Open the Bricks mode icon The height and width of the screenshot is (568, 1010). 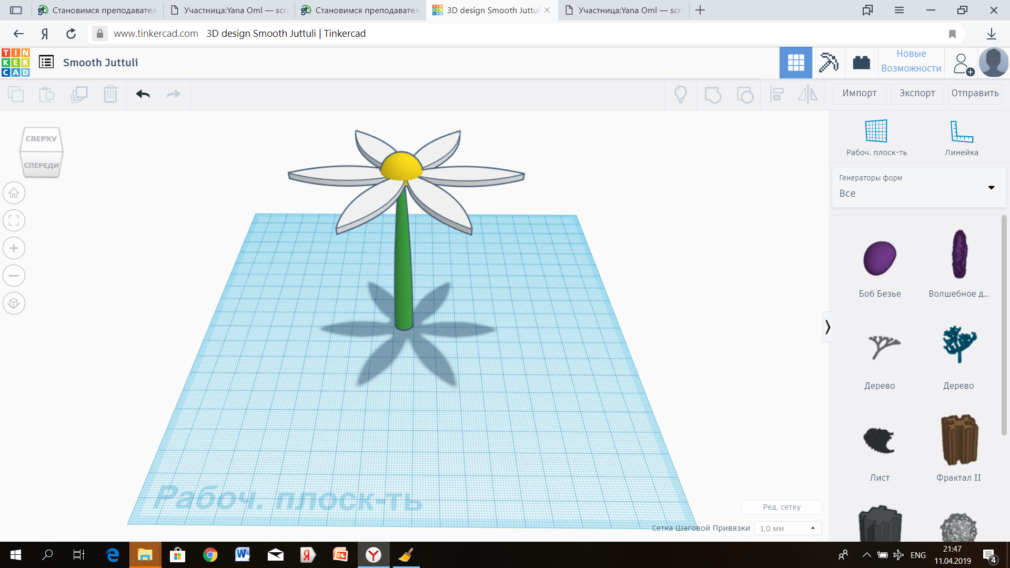(x=861, y=63)
